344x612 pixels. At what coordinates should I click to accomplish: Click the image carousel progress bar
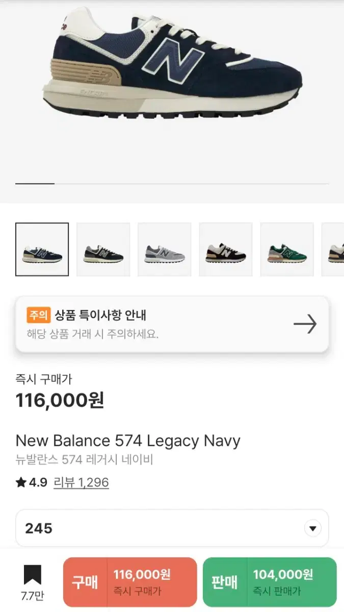click(x=172, y=183)
